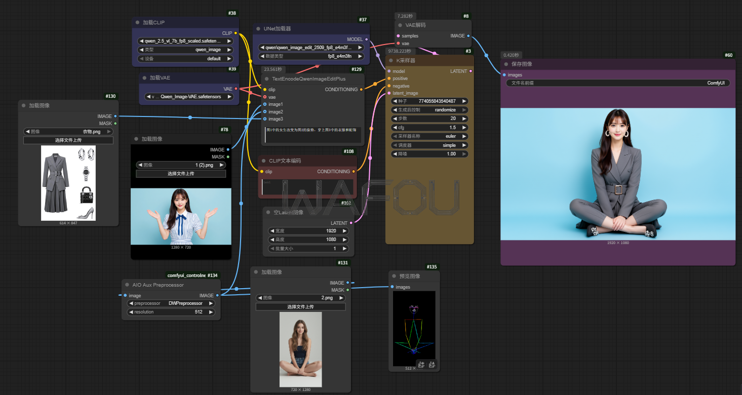
Task: Click the Chinese prompt text box in TextEncodeQwenImageEditPlus
Action: (x=313, y=134)
